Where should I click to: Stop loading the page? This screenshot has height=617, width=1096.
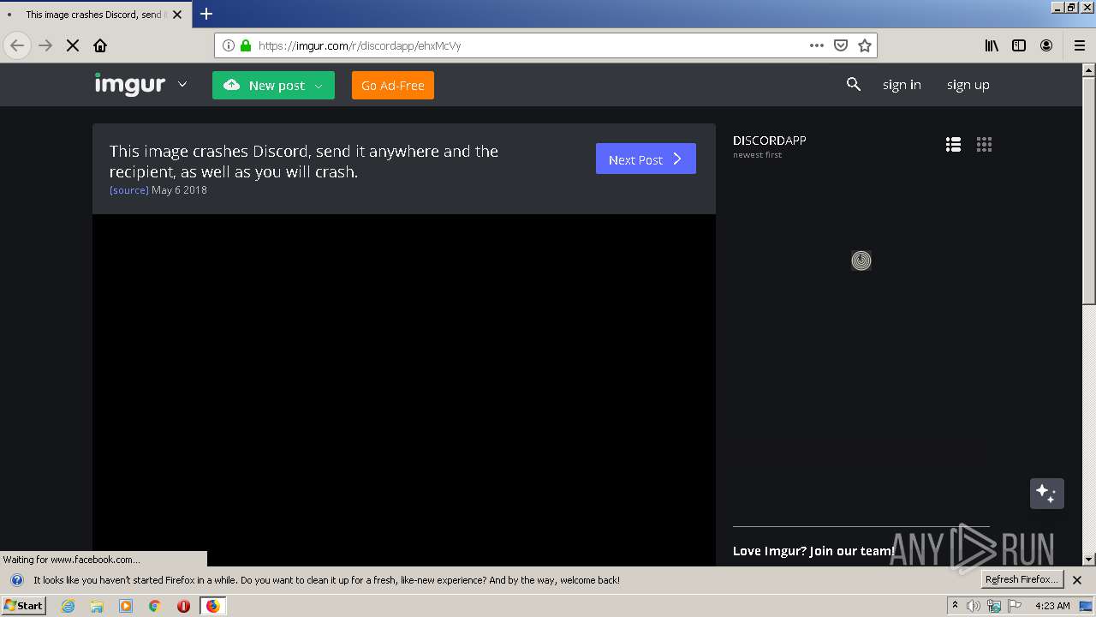73,45
